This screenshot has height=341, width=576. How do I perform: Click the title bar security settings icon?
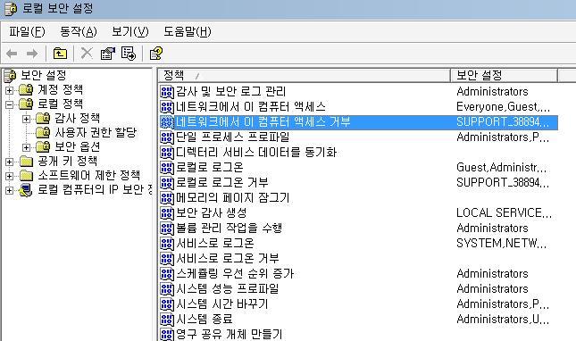coord(11,8)
